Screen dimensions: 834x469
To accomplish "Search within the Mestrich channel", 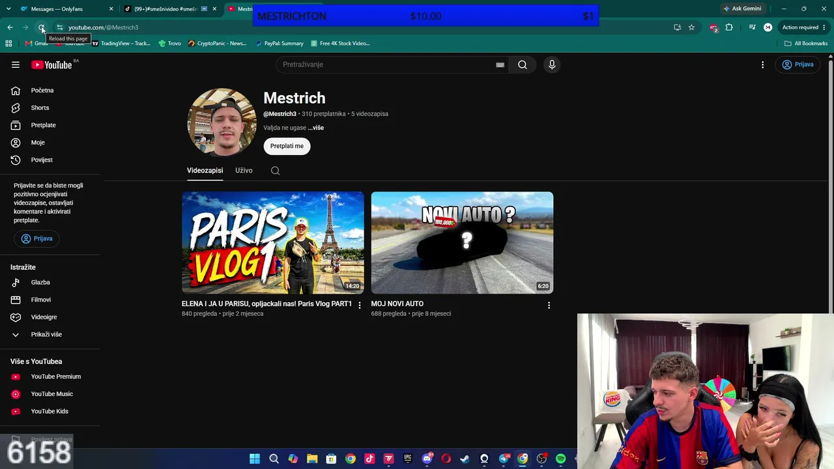I will pyautogui.click(x=275, y=171).
